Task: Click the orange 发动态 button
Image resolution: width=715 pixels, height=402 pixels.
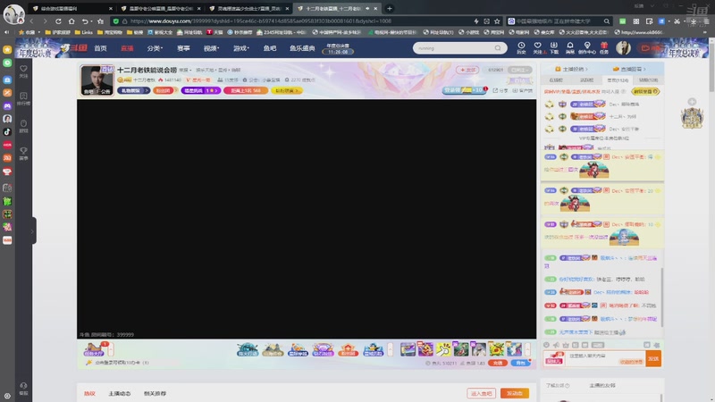Action: click(515, 393)
